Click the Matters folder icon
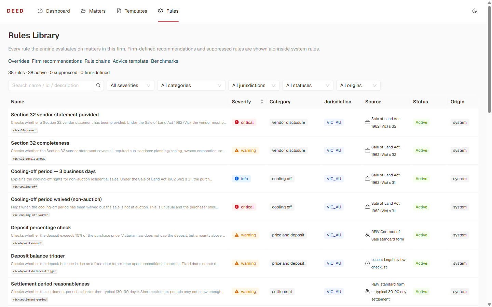Viewport: 492px width, 307px height. pos(83,11)
